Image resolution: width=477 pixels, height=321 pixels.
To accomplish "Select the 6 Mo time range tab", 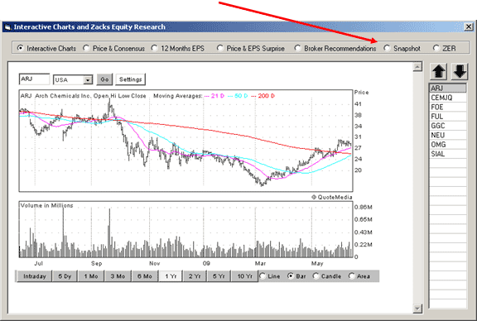I will coord(144,276).
